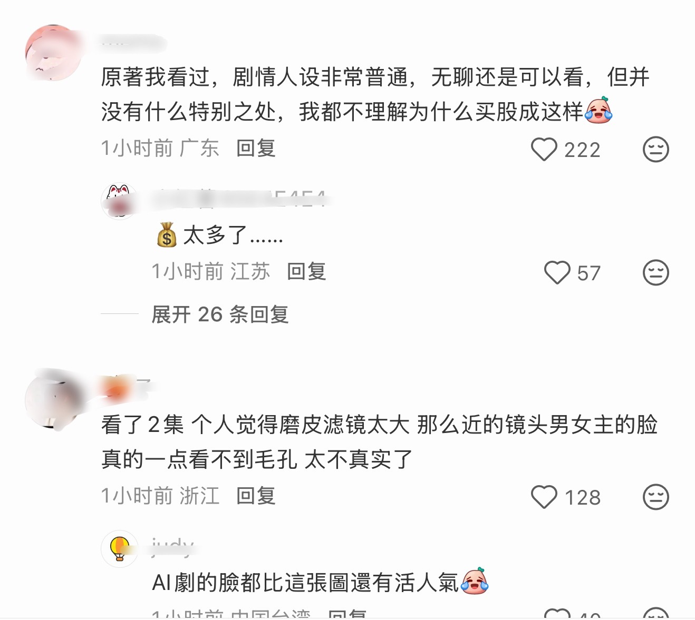
Task: Reply to the Zhejiang comment
Action: 256,496
